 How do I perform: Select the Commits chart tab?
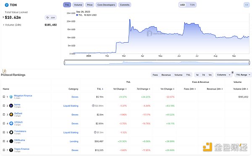[125, 5]
